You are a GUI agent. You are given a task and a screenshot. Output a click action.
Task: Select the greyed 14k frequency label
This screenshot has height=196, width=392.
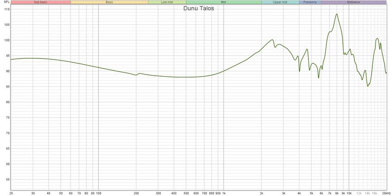(x=367, y=193)
